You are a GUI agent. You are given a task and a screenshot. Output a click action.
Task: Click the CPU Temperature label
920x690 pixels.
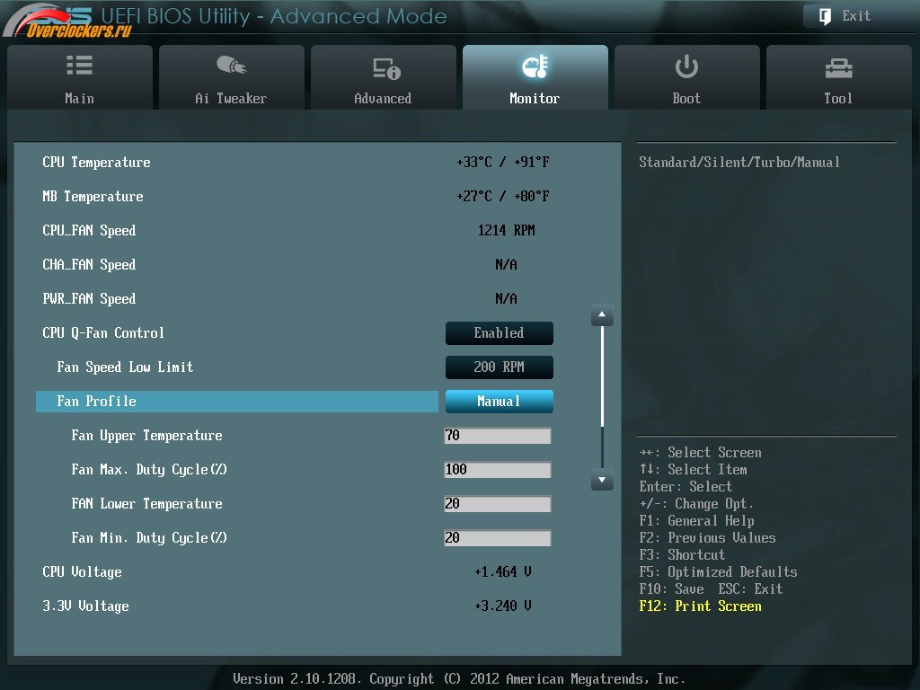tap(96, 163)
